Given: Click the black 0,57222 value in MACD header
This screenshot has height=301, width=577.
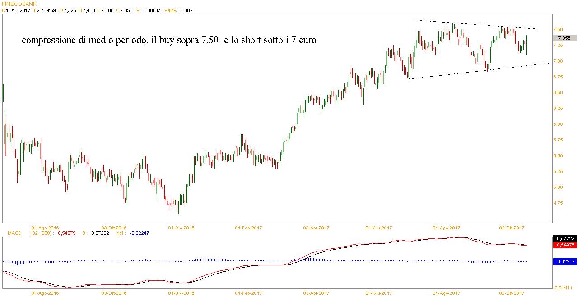Looking at the screenshot, I should click(100, 233).
